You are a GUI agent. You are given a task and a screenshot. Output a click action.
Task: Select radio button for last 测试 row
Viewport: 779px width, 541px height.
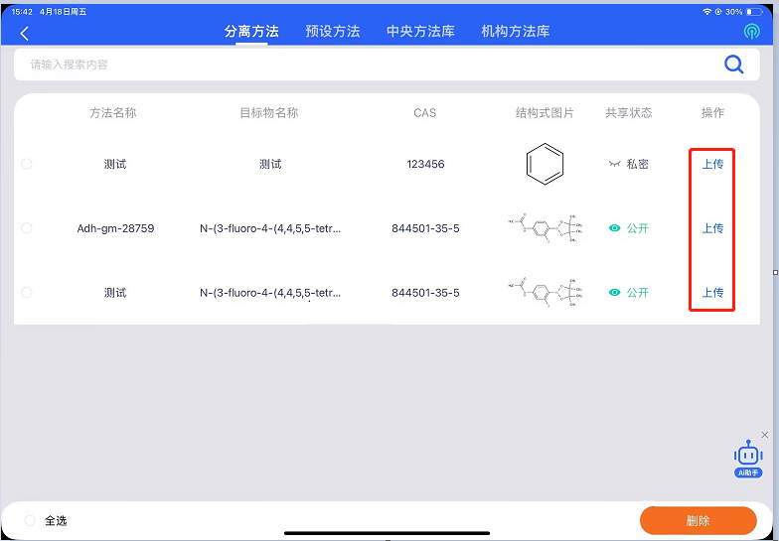tap(27, 293)
